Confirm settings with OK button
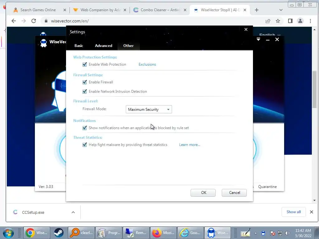This screenshot has height=239, width=319. (x=203, y=193)
